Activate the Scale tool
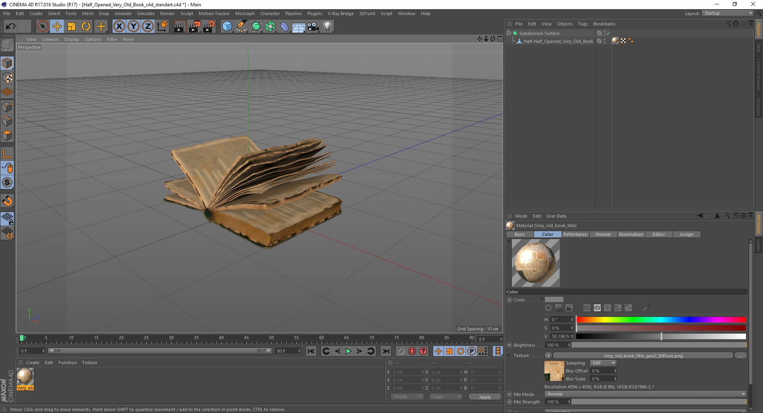Image resolution: width=763 pixels, height=413 pixels. (72, 27)
